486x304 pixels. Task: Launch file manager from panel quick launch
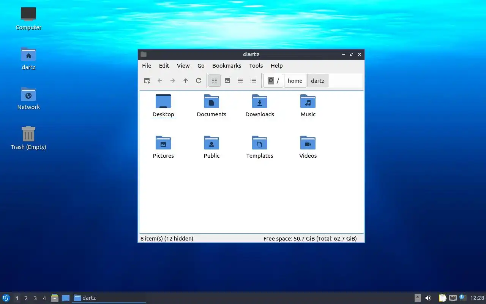pos(55,298)
